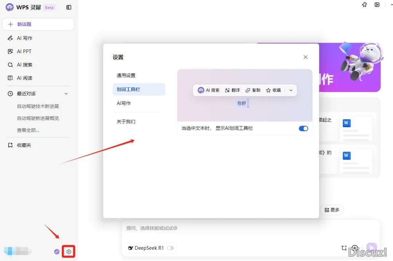This screenshot has width=393, height=261.
Task: Open 查看全部 recent conversations link
Action: coord(28,130)
